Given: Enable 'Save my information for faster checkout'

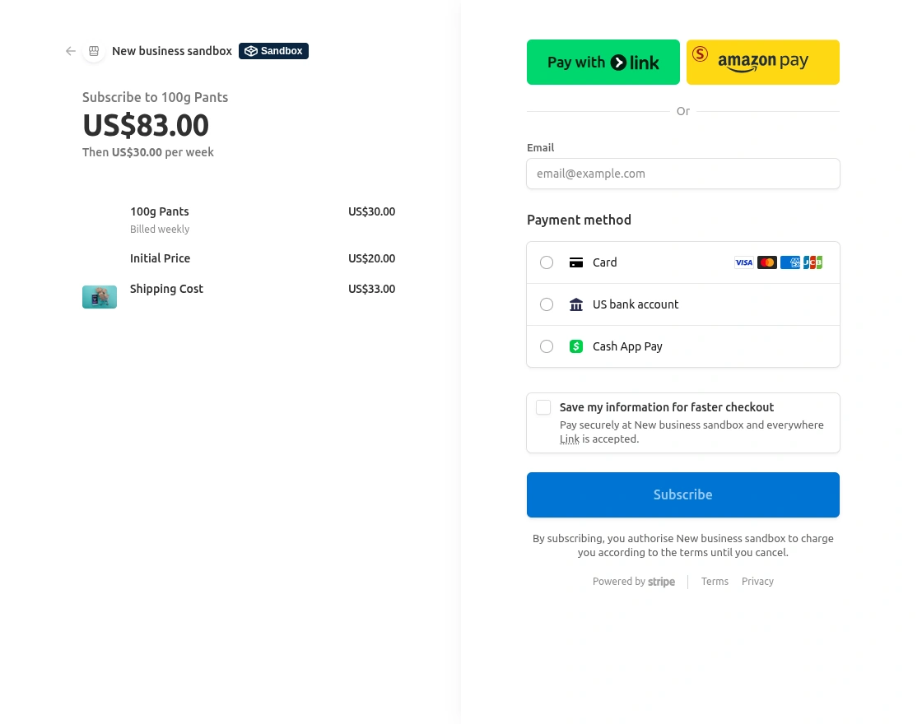Looking at the screenshot, I should [543, 407].
